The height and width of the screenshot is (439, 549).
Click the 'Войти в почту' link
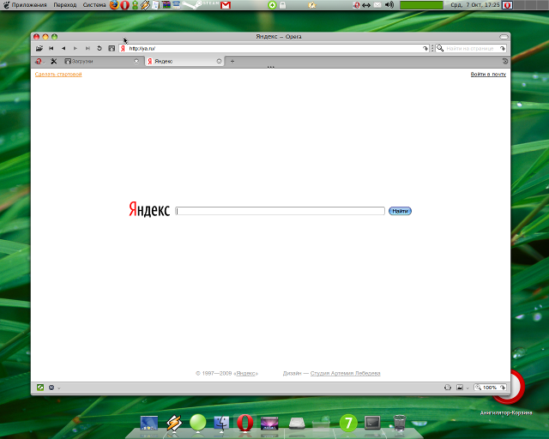tap(488, 75)
